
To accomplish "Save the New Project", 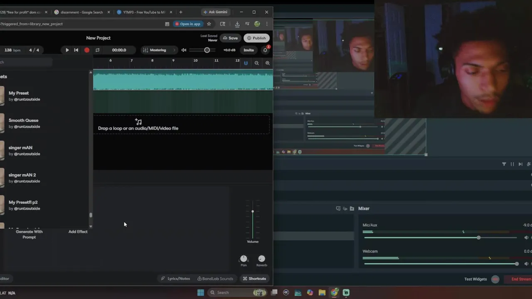I will [x=230, y=38].
